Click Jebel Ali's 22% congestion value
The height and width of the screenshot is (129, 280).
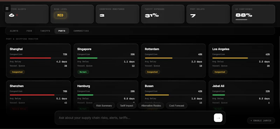coord(268,91)
